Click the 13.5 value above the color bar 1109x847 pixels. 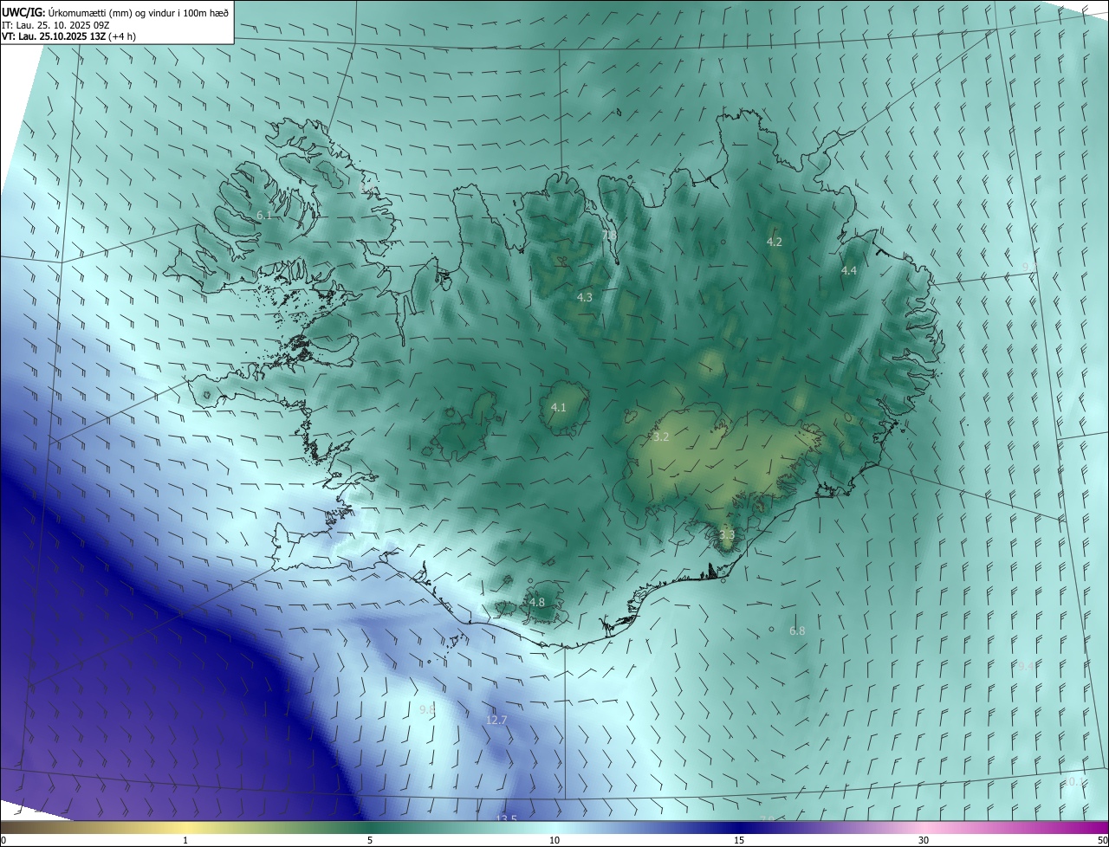pyautogui.click(x=507, y=818)
